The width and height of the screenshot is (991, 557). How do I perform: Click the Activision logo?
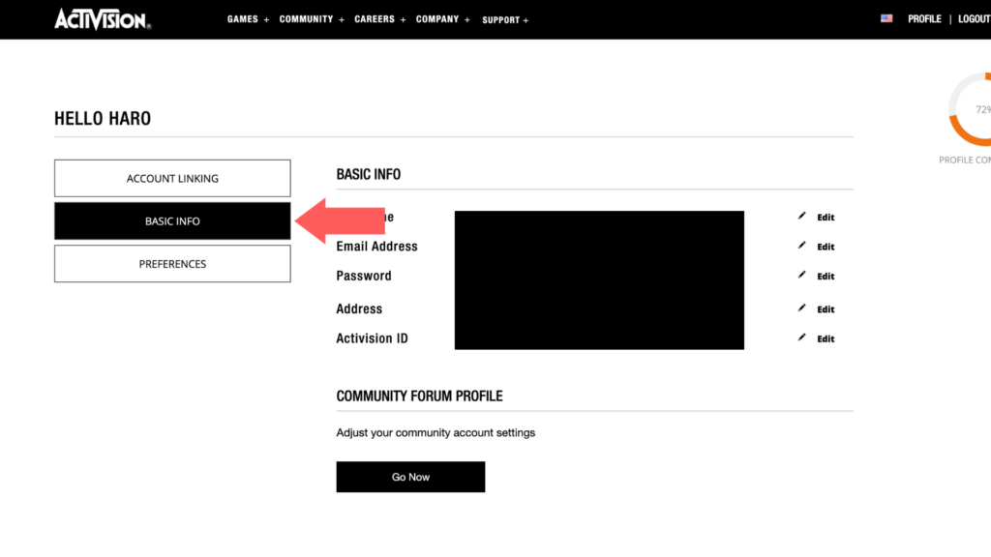(103, 19)
